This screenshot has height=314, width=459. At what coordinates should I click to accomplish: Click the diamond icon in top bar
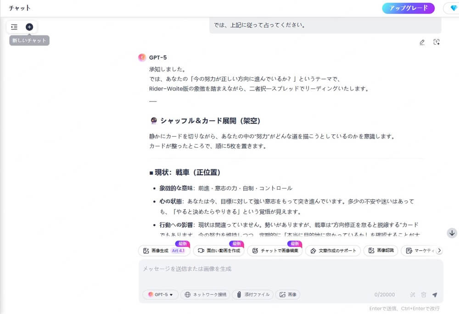(x=452, y=8)
